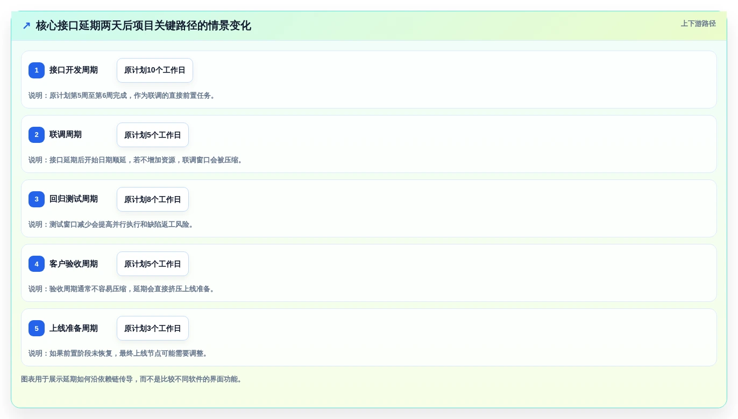Select the 原计划8个工作日 chip
The height and width of the screenshot is (419, 738).
153,199
